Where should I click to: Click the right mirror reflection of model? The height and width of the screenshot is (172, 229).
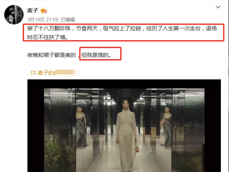click(166, 126)
